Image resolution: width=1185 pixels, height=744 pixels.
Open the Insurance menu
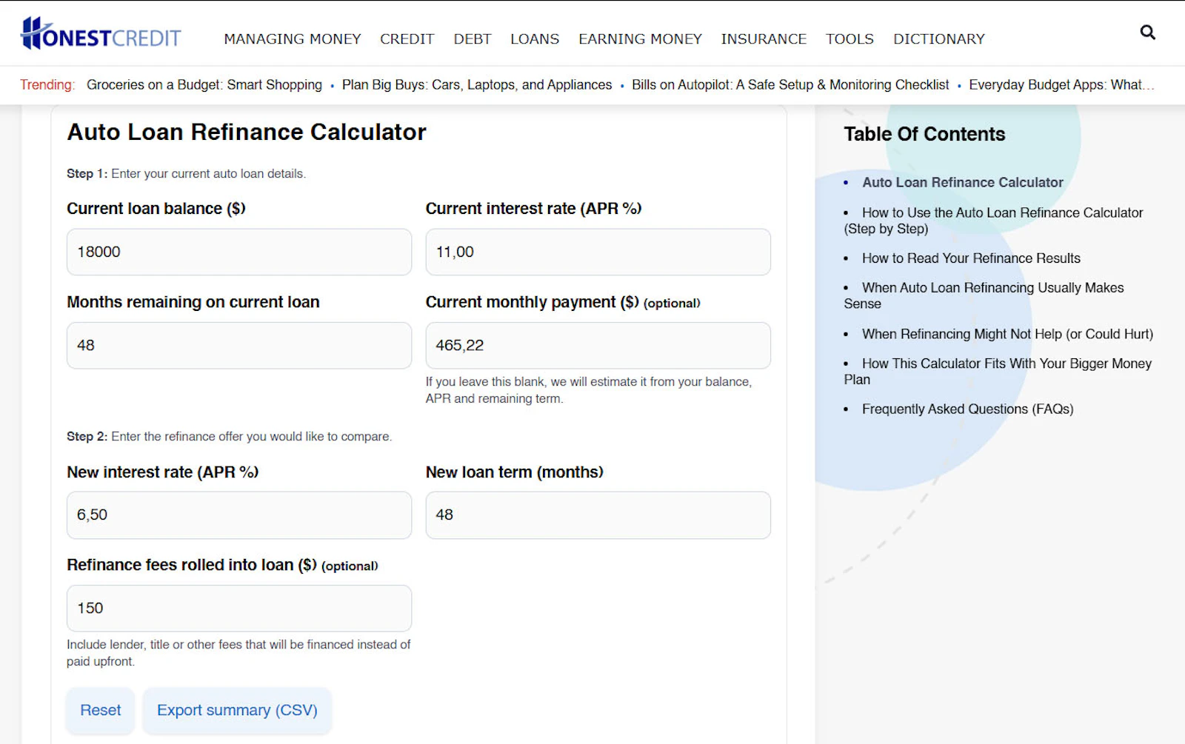764,38
